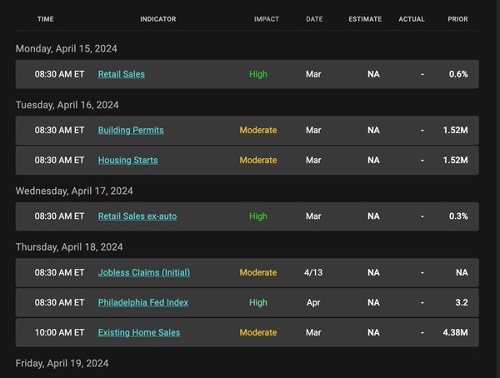
Task: Click the Moderate impact label for Building Permits
Action: [x=258, y=131]
